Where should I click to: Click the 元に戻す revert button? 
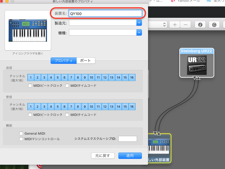(x=103, y=156)
